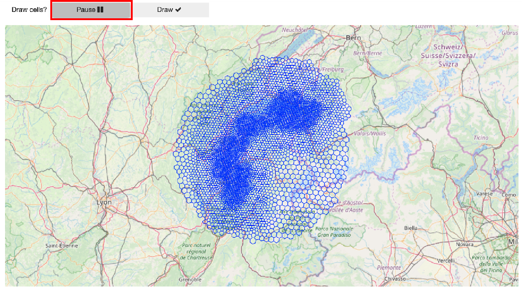This screenshot has height=290, width=522.
Task: Click the Neuchâtel label on map
Action: tap(295, 30)
